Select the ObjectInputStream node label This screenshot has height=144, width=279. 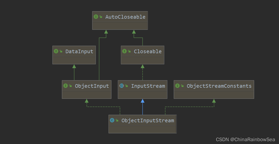(x=148, y=120)
